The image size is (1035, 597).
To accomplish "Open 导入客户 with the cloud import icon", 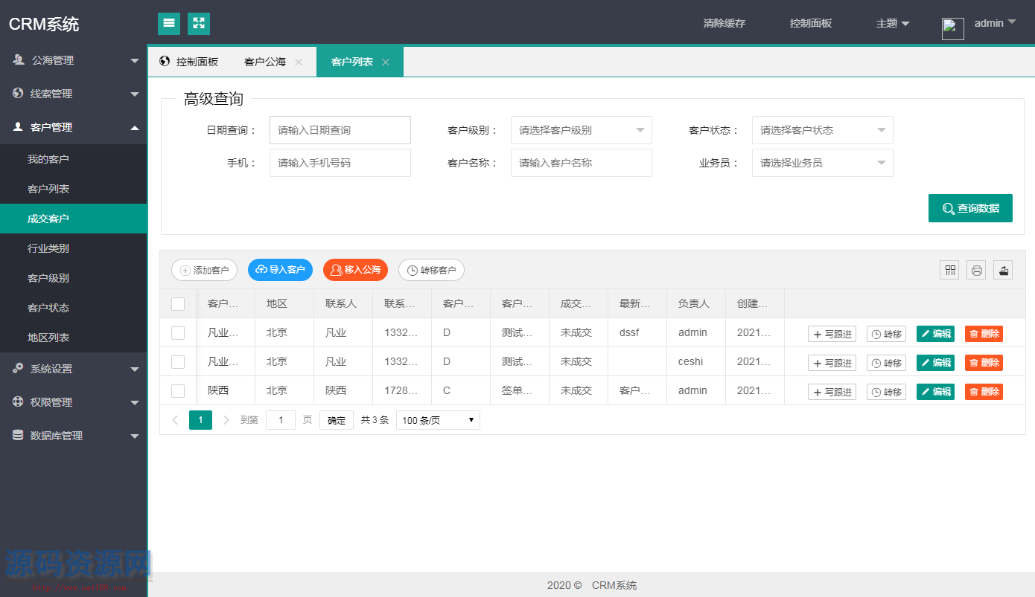I will pos(280,270).
